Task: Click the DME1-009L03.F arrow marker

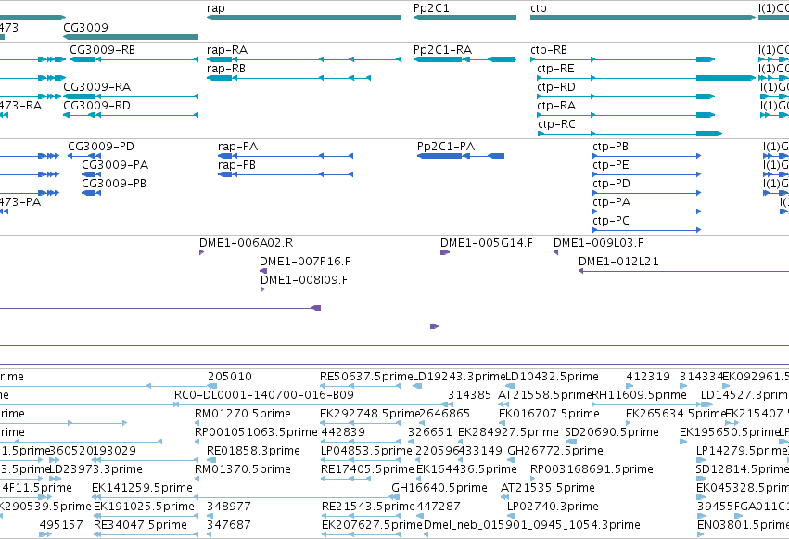Action: tap(555, 252)
